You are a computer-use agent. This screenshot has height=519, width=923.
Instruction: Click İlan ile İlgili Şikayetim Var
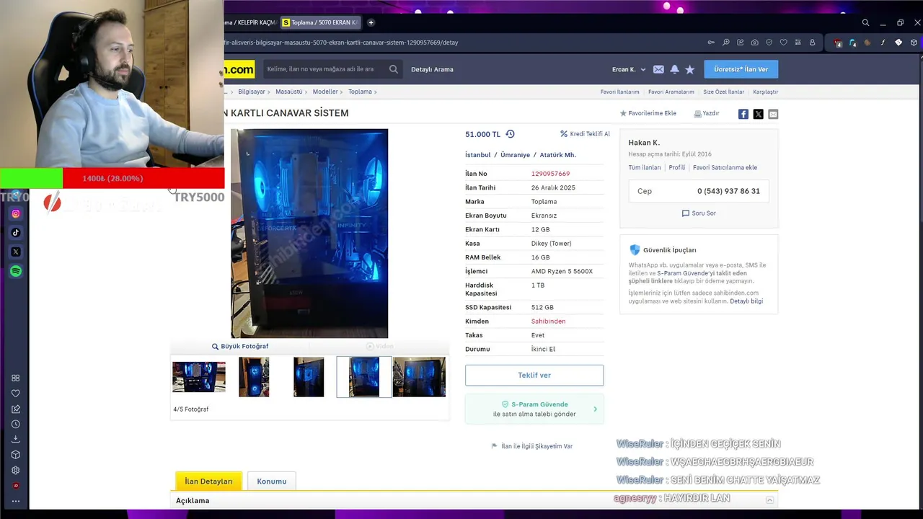pyautogui.click(x=532, y=446)
